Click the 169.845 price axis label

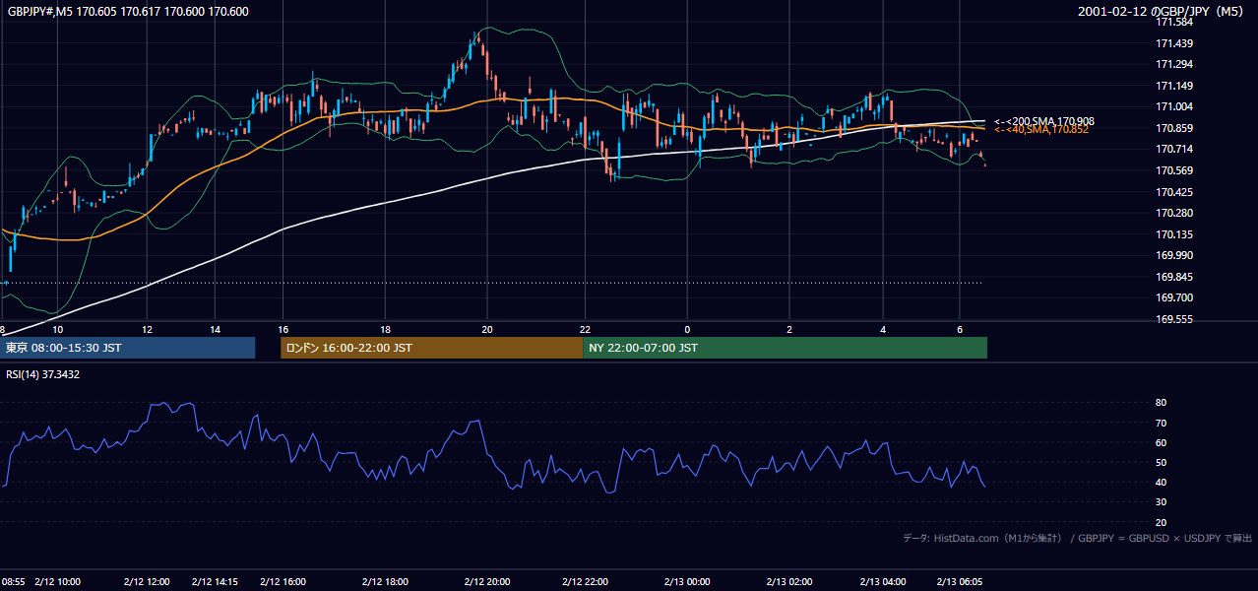tap(1173, 277)
